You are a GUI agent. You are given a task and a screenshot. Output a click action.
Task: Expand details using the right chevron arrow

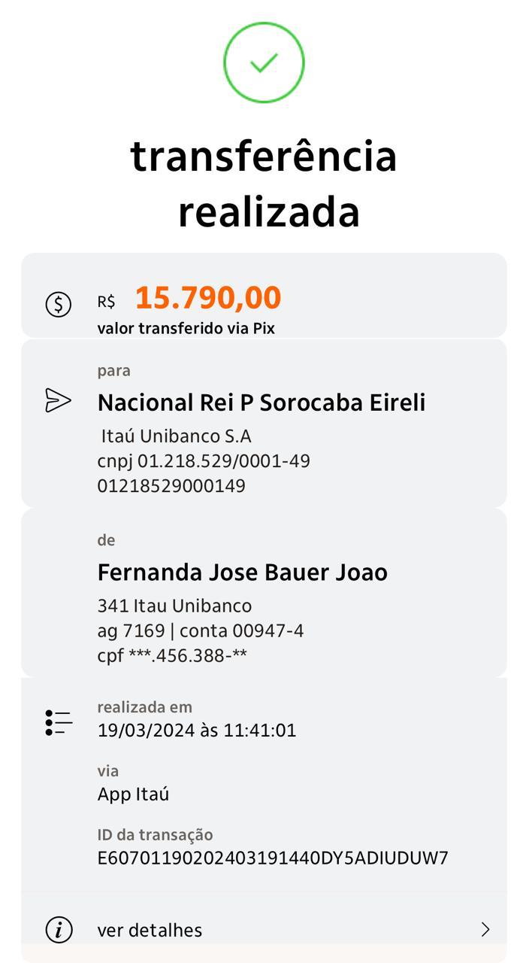(486, 930)
